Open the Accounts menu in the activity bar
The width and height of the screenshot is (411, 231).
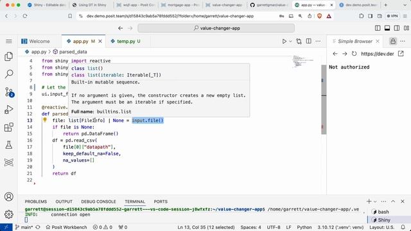click(x=8, y=197)
